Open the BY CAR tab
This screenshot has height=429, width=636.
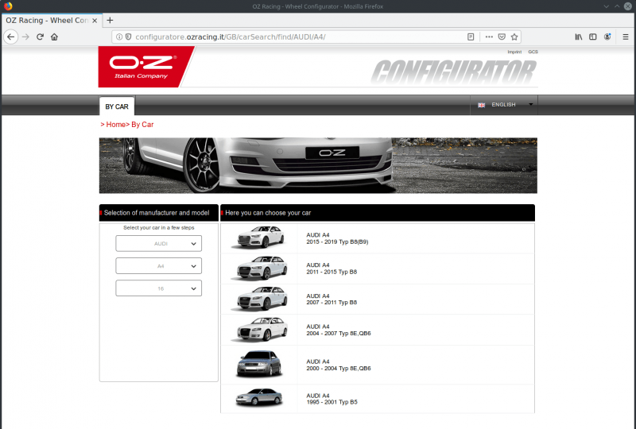click(117, 106)
